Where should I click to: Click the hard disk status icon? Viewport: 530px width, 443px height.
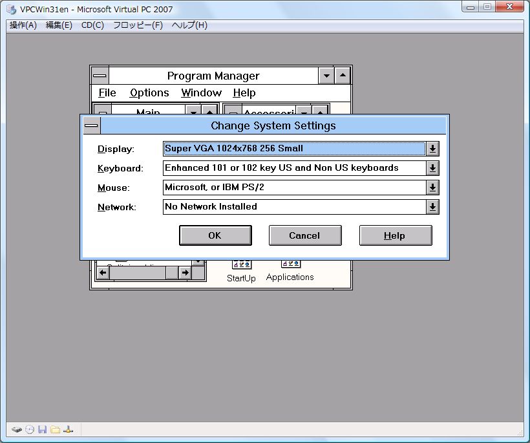tap(17, 430)
